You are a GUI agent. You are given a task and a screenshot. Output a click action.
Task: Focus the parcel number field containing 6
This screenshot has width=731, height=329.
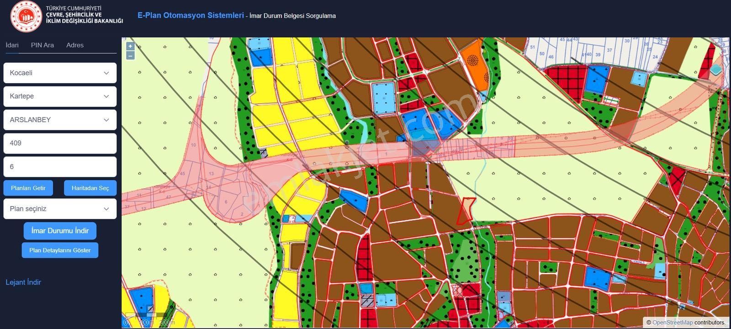pyautogui.click(x=60, y=167)
